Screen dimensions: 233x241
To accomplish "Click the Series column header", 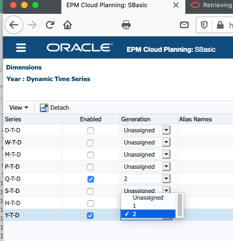I will 33,119.
